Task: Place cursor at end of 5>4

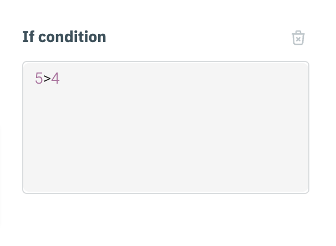Action: click(60, 79)
